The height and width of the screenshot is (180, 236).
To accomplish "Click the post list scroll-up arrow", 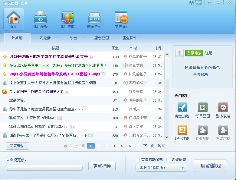I will click(x=167, y=55).
